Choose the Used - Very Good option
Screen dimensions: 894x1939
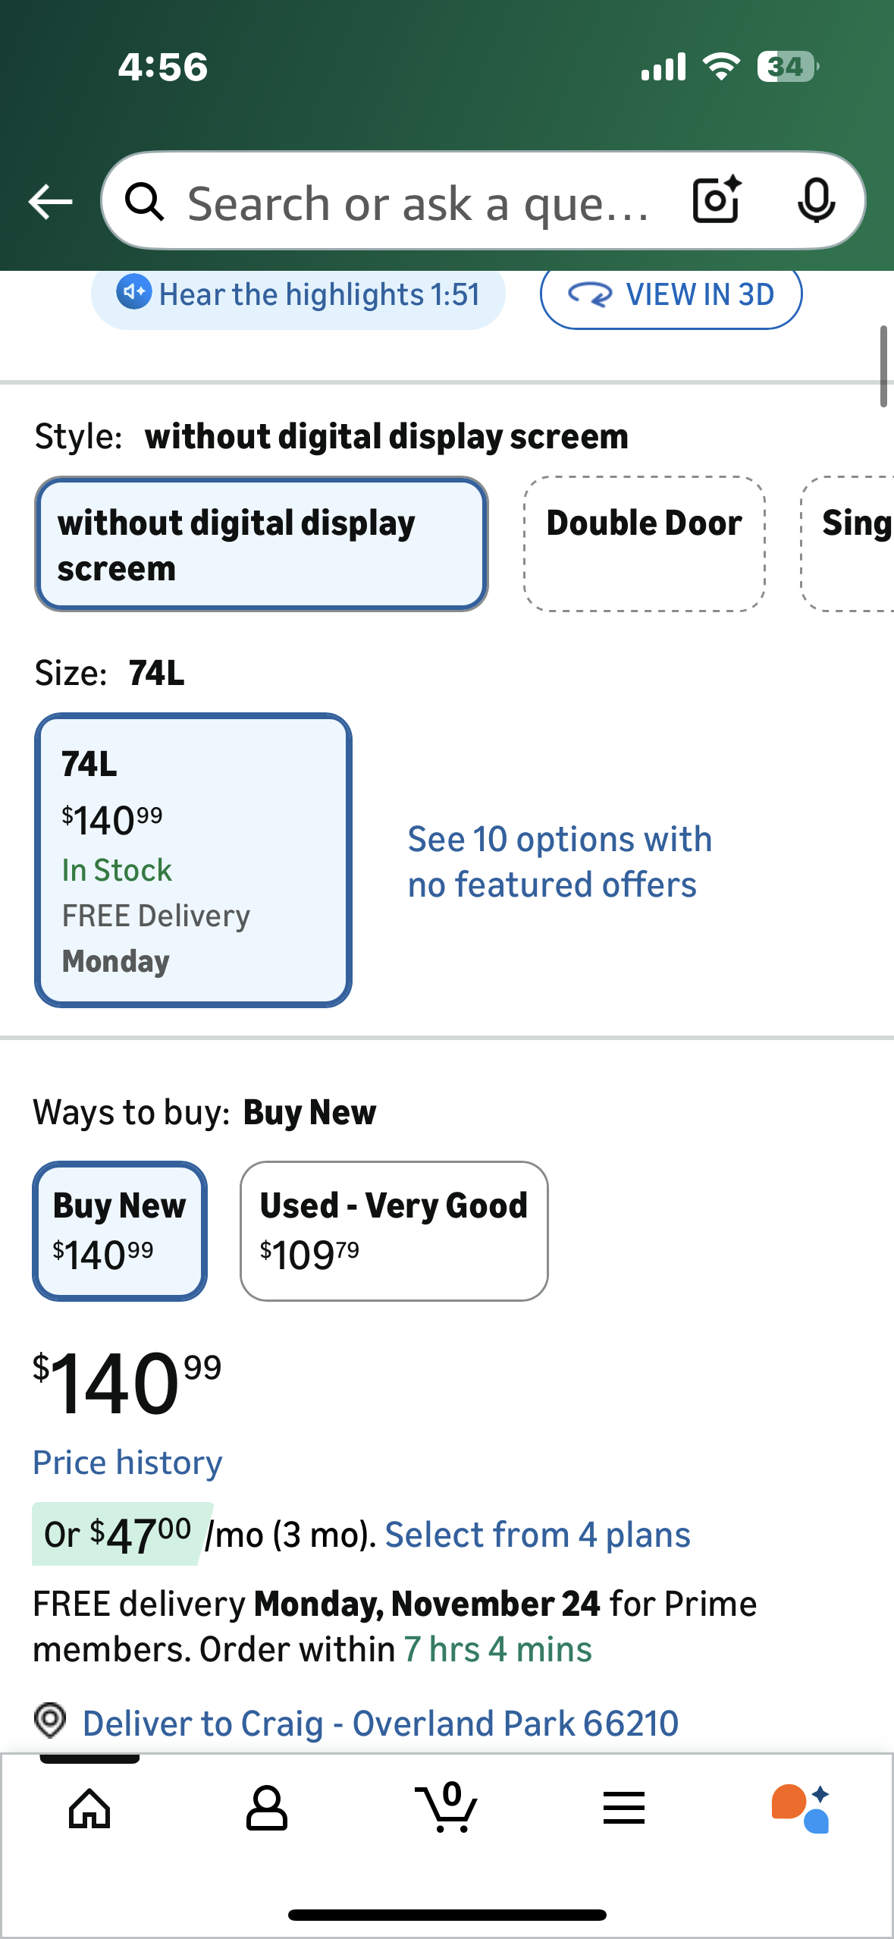pyautogui.click(x=394, y=1230)
